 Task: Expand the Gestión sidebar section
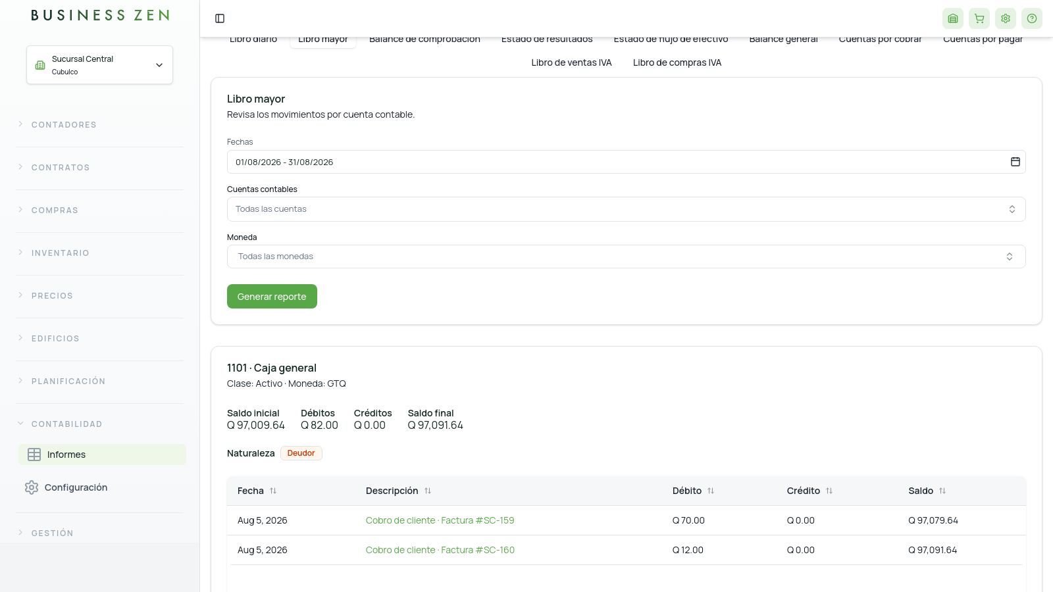point(99,533)
